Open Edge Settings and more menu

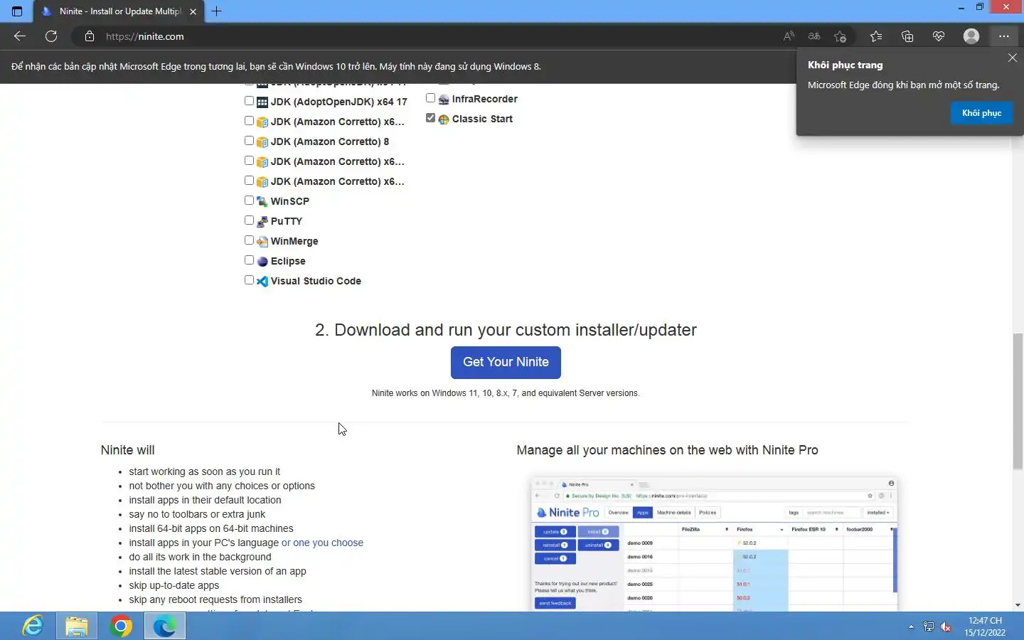pyautogui.click(x=1003, y=36)
